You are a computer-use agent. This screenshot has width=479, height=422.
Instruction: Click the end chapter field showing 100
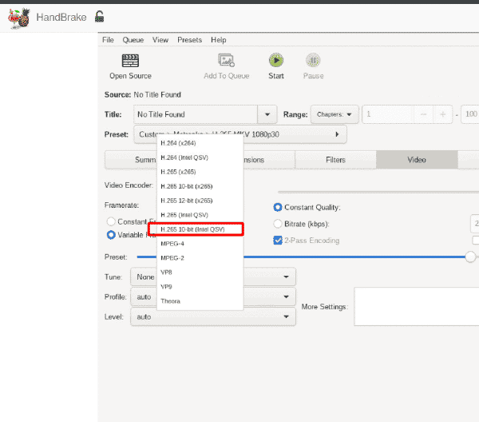point(470,114)
